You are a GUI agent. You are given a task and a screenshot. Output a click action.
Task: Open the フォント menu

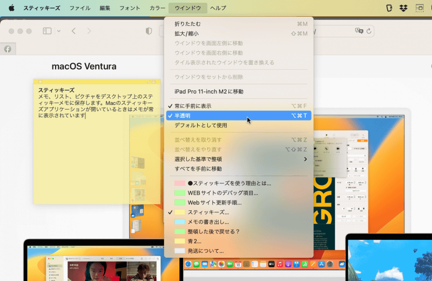tap(130, 8)
